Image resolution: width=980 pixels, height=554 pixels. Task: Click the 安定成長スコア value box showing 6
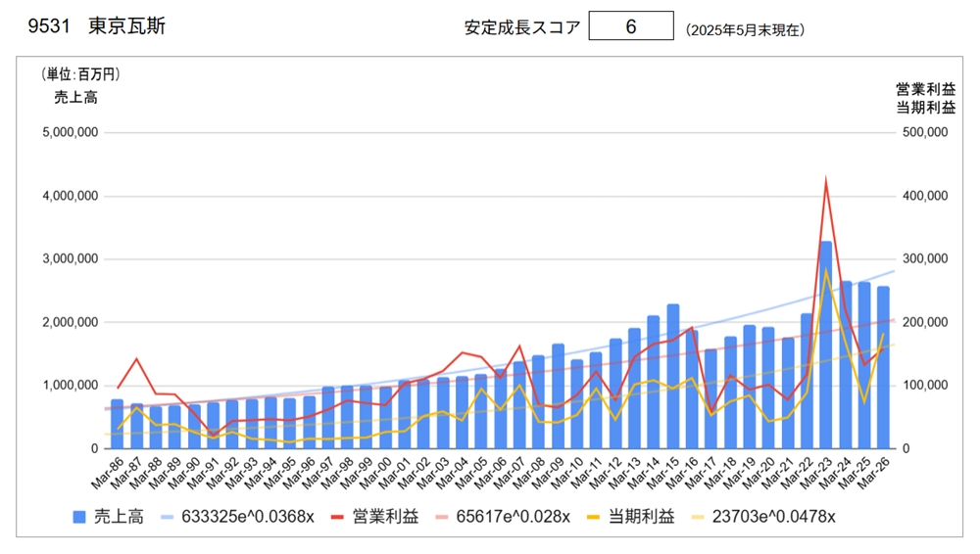[630, 26]
